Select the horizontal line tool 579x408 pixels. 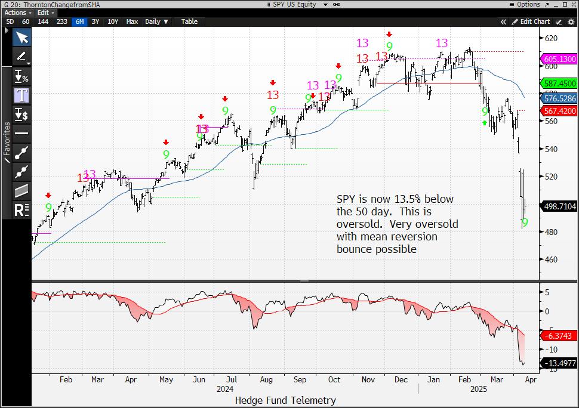(21, 133)
